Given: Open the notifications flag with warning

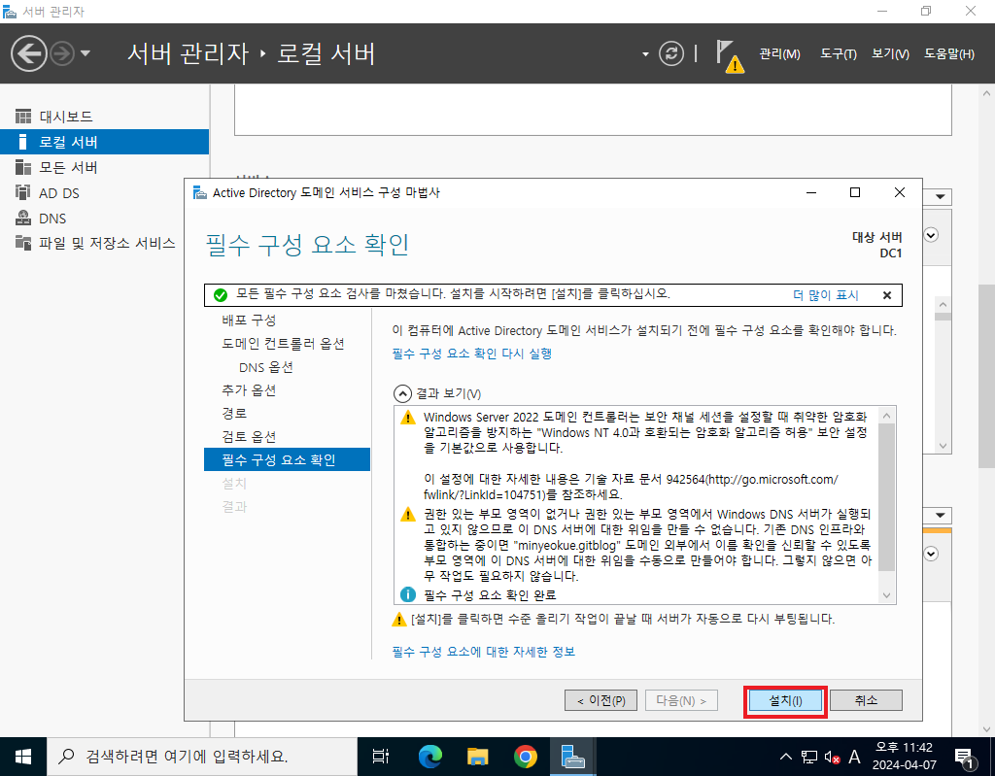Looking at the screenshot, I should click(x=729, y=55).
